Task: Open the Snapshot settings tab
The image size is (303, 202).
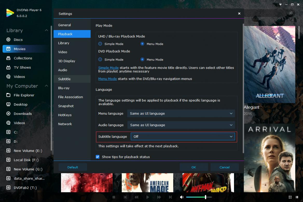Action: point(72,106)
